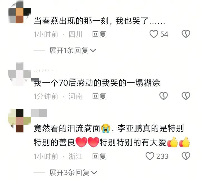This screenshot has width=201, height=180.
Task: Dislike the Zhejiang comment via broken heart
Action: [186, 156]
